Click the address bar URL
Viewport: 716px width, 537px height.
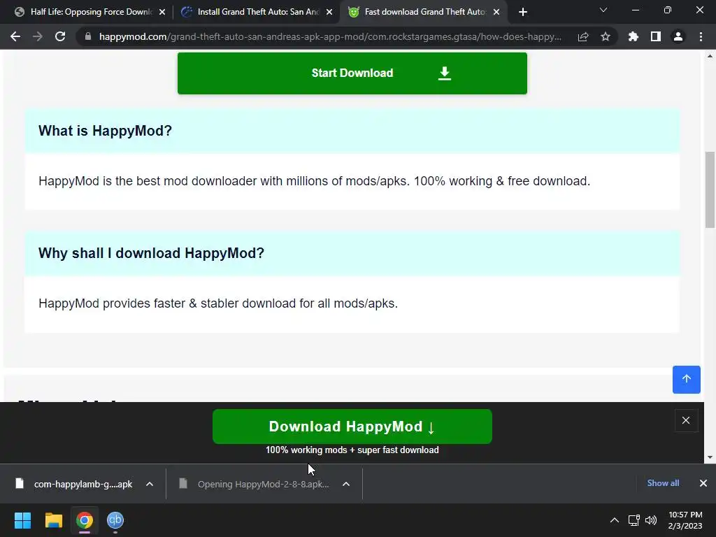point(330,36)
